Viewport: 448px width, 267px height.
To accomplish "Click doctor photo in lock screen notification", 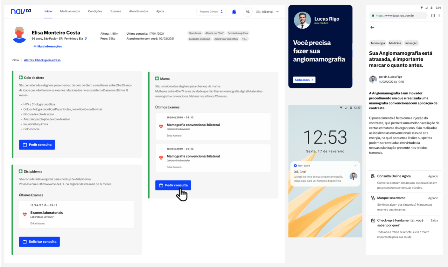I will pyautogui.click(x=353, y=177).
